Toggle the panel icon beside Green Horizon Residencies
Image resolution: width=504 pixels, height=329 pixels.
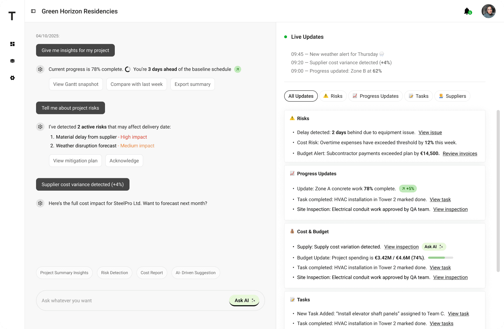pyautogui.click(x=33, y=11)
